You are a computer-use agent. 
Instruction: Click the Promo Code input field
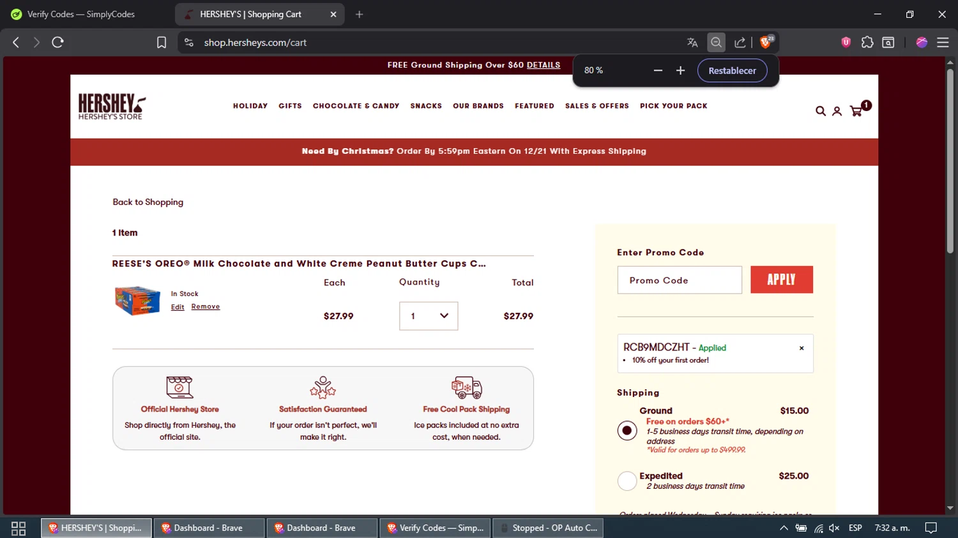click(680, 280)
